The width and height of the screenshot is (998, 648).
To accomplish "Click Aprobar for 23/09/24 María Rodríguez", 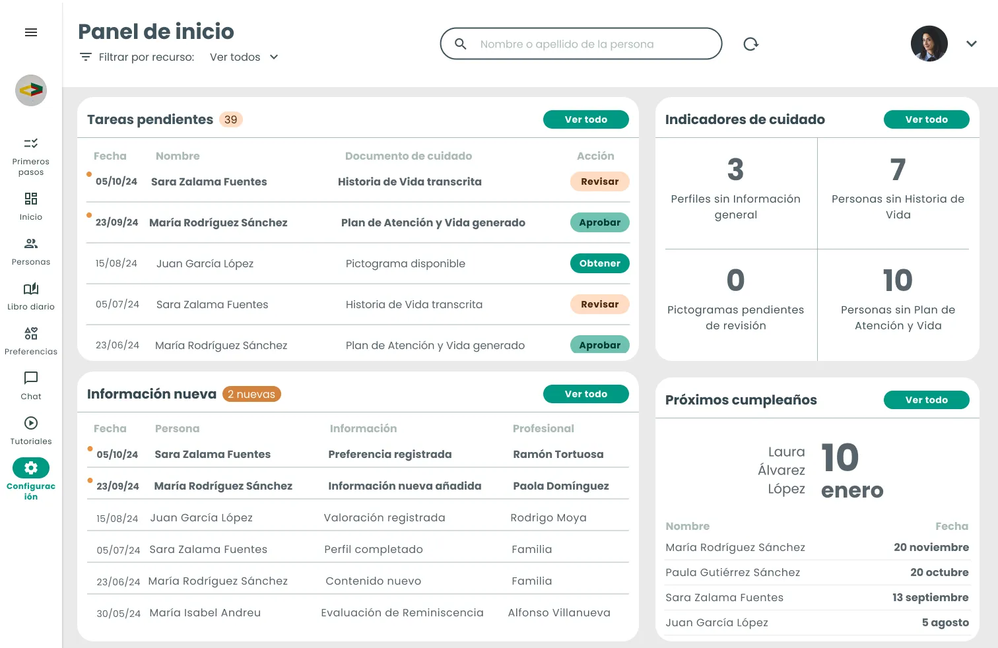I will coord(600,222).
